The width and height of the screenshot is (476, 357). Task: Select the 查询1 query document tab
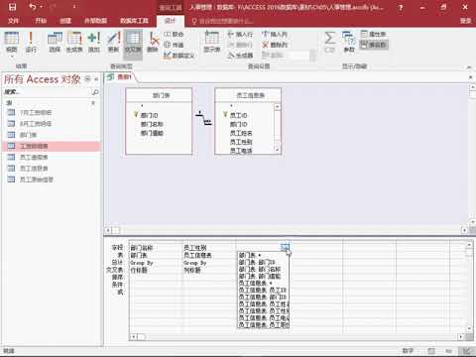pyautogui.click(x=120, y=77)
